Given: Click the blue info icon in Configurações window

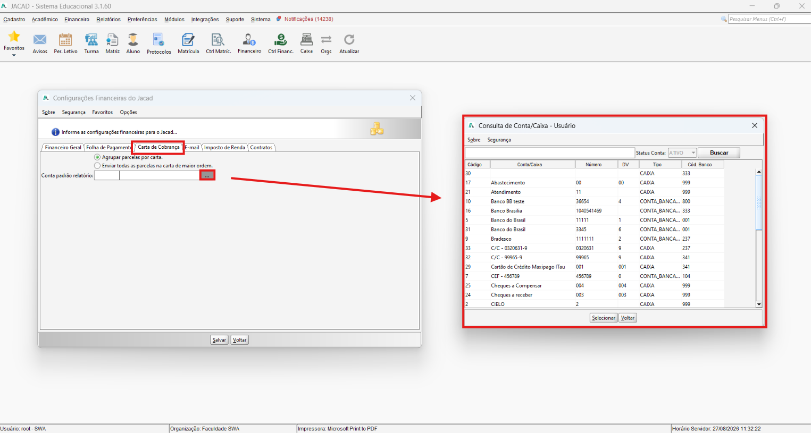Looking at the screenshot, I should (x=55, y=132).
